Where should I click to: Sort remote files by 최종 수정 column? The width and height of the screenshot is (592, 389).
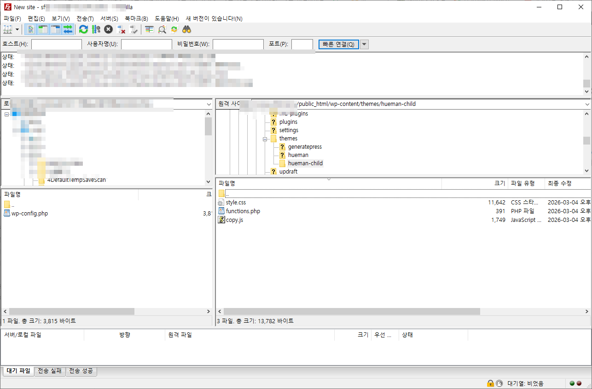568,183
